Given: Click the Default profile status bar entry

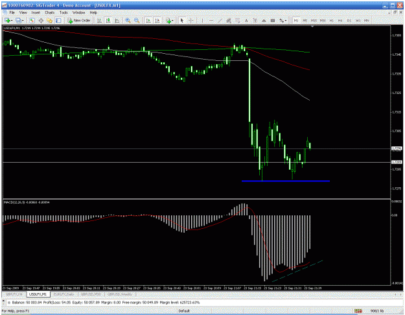Looking at the screenshot, I should pos(184,311).
